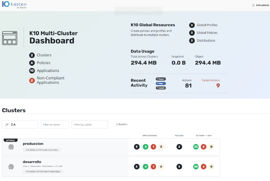Image resolution: width=270 pixels, height=181 pixels.
Task: Focus the Filter by Labels field
Action: 90,124
